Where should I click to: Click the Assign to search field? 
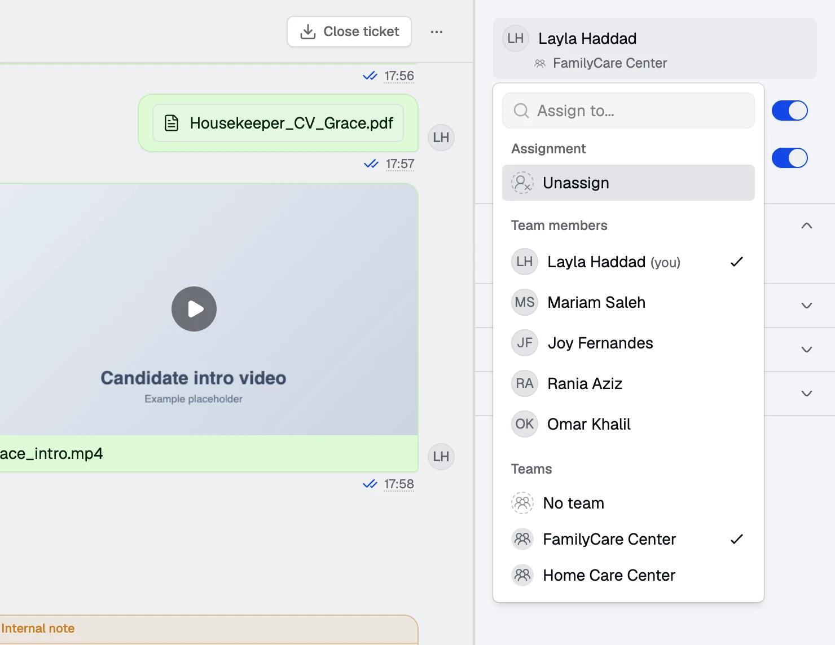pos(629,111)
